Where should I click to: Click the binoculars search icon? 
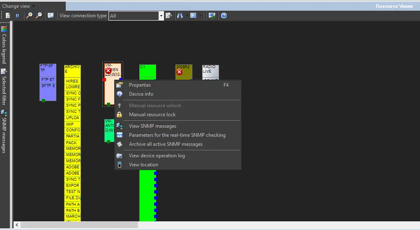coord(180,16)
